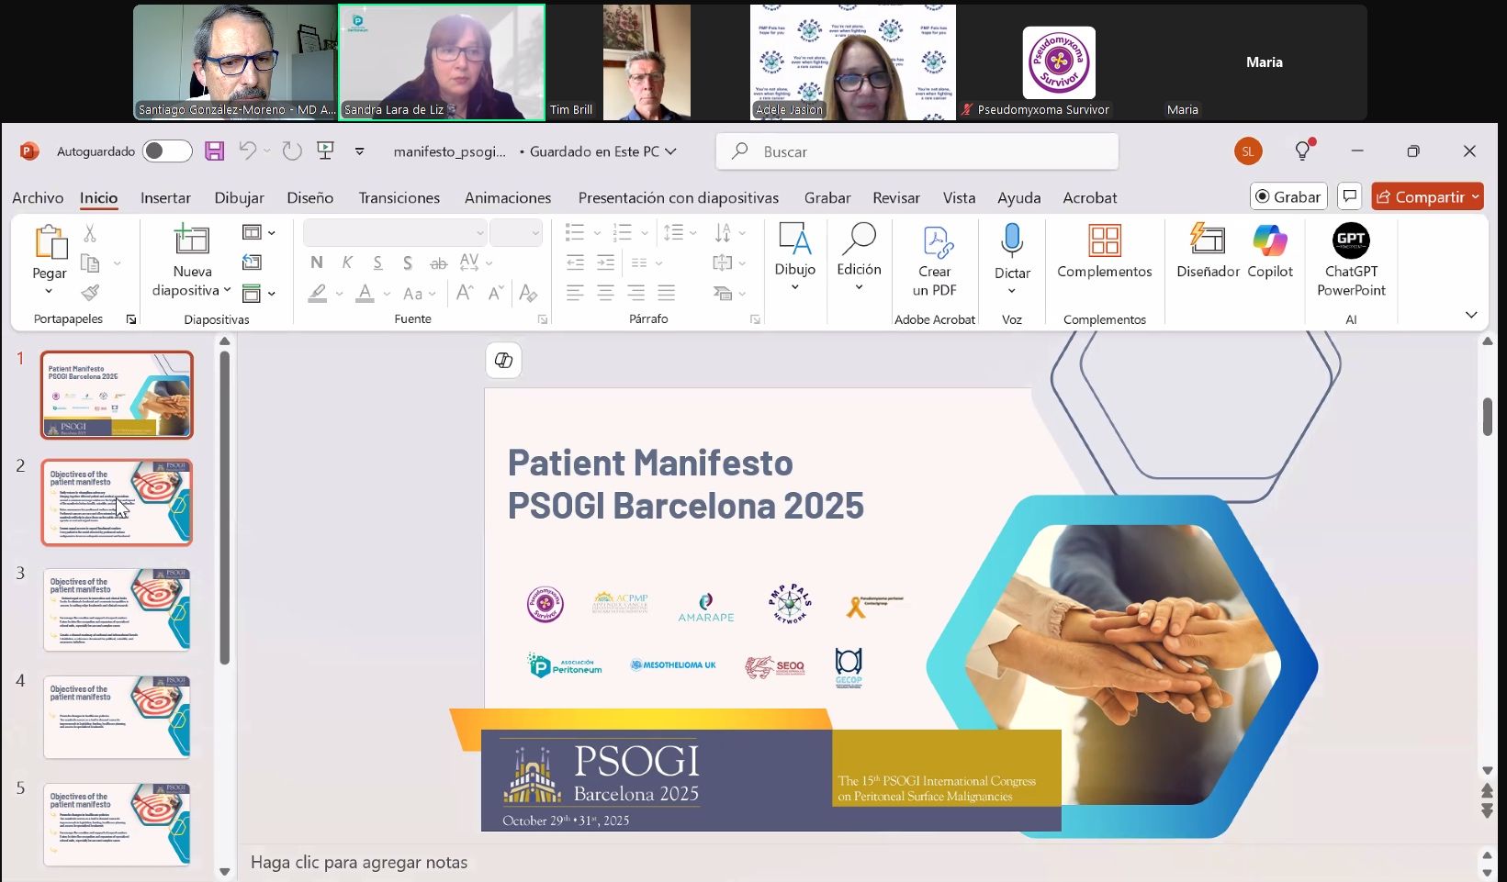Select Tim Brill's video tile

[x=647, y=62]
